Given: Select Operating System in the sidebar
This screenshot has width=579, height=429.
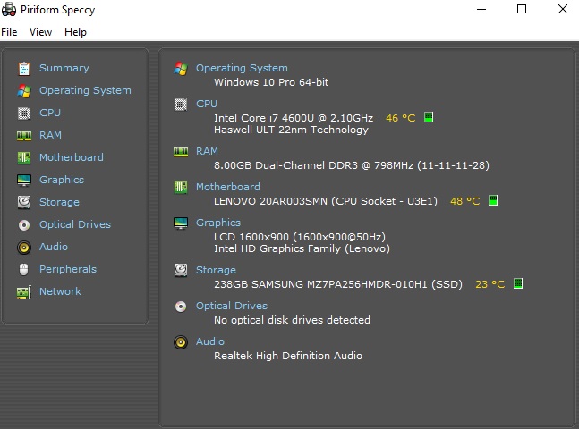Looking at the screenshot, I should coord(85,90).
